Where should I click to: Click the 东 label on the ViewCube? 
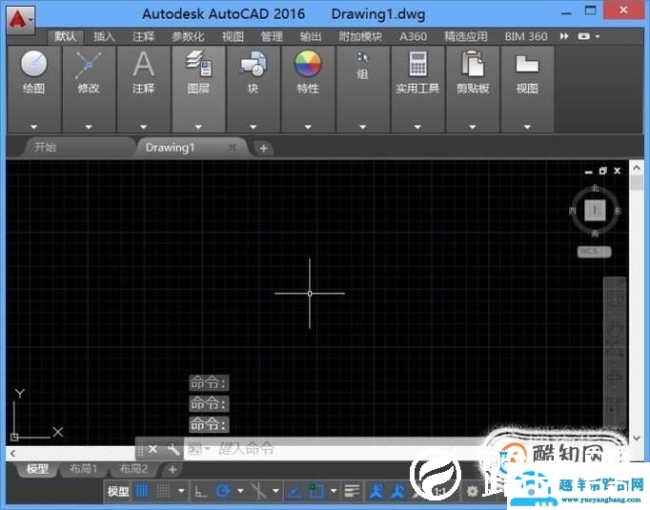pos(619,211)
